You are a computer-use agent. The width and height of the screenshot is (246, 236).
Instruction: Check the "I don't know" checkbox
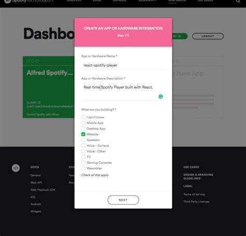point(83,117)
